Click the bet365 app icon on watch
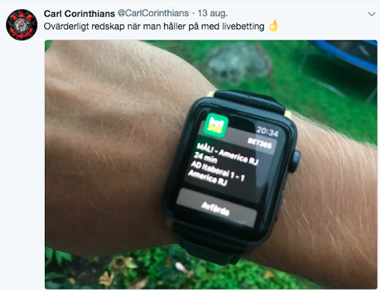Screen dimensions: 380x290 (216, 125)
